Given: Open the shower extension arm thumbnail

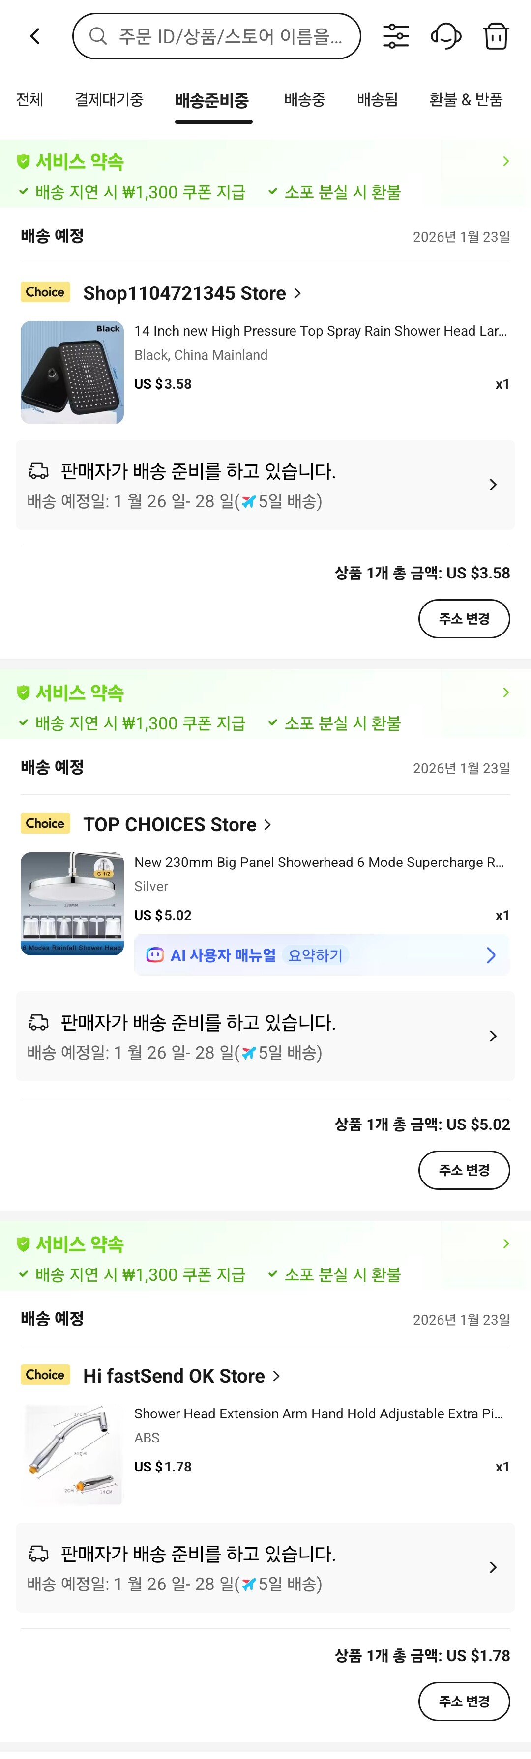Looking at the screenshot, I should pos(72,1454).
